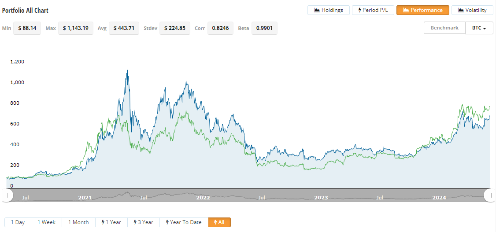Open the BTC benchmark dropdown
Screen dimensions: 496x232
click(479, 28)
